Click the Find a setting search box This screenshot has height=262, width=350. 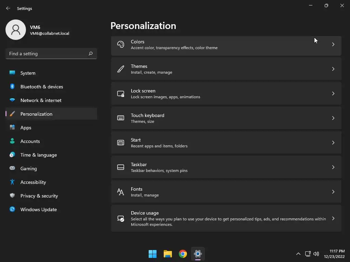47,54
